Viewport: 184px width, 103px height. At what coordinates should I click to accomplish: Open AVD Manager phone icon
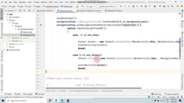(168, 6)
